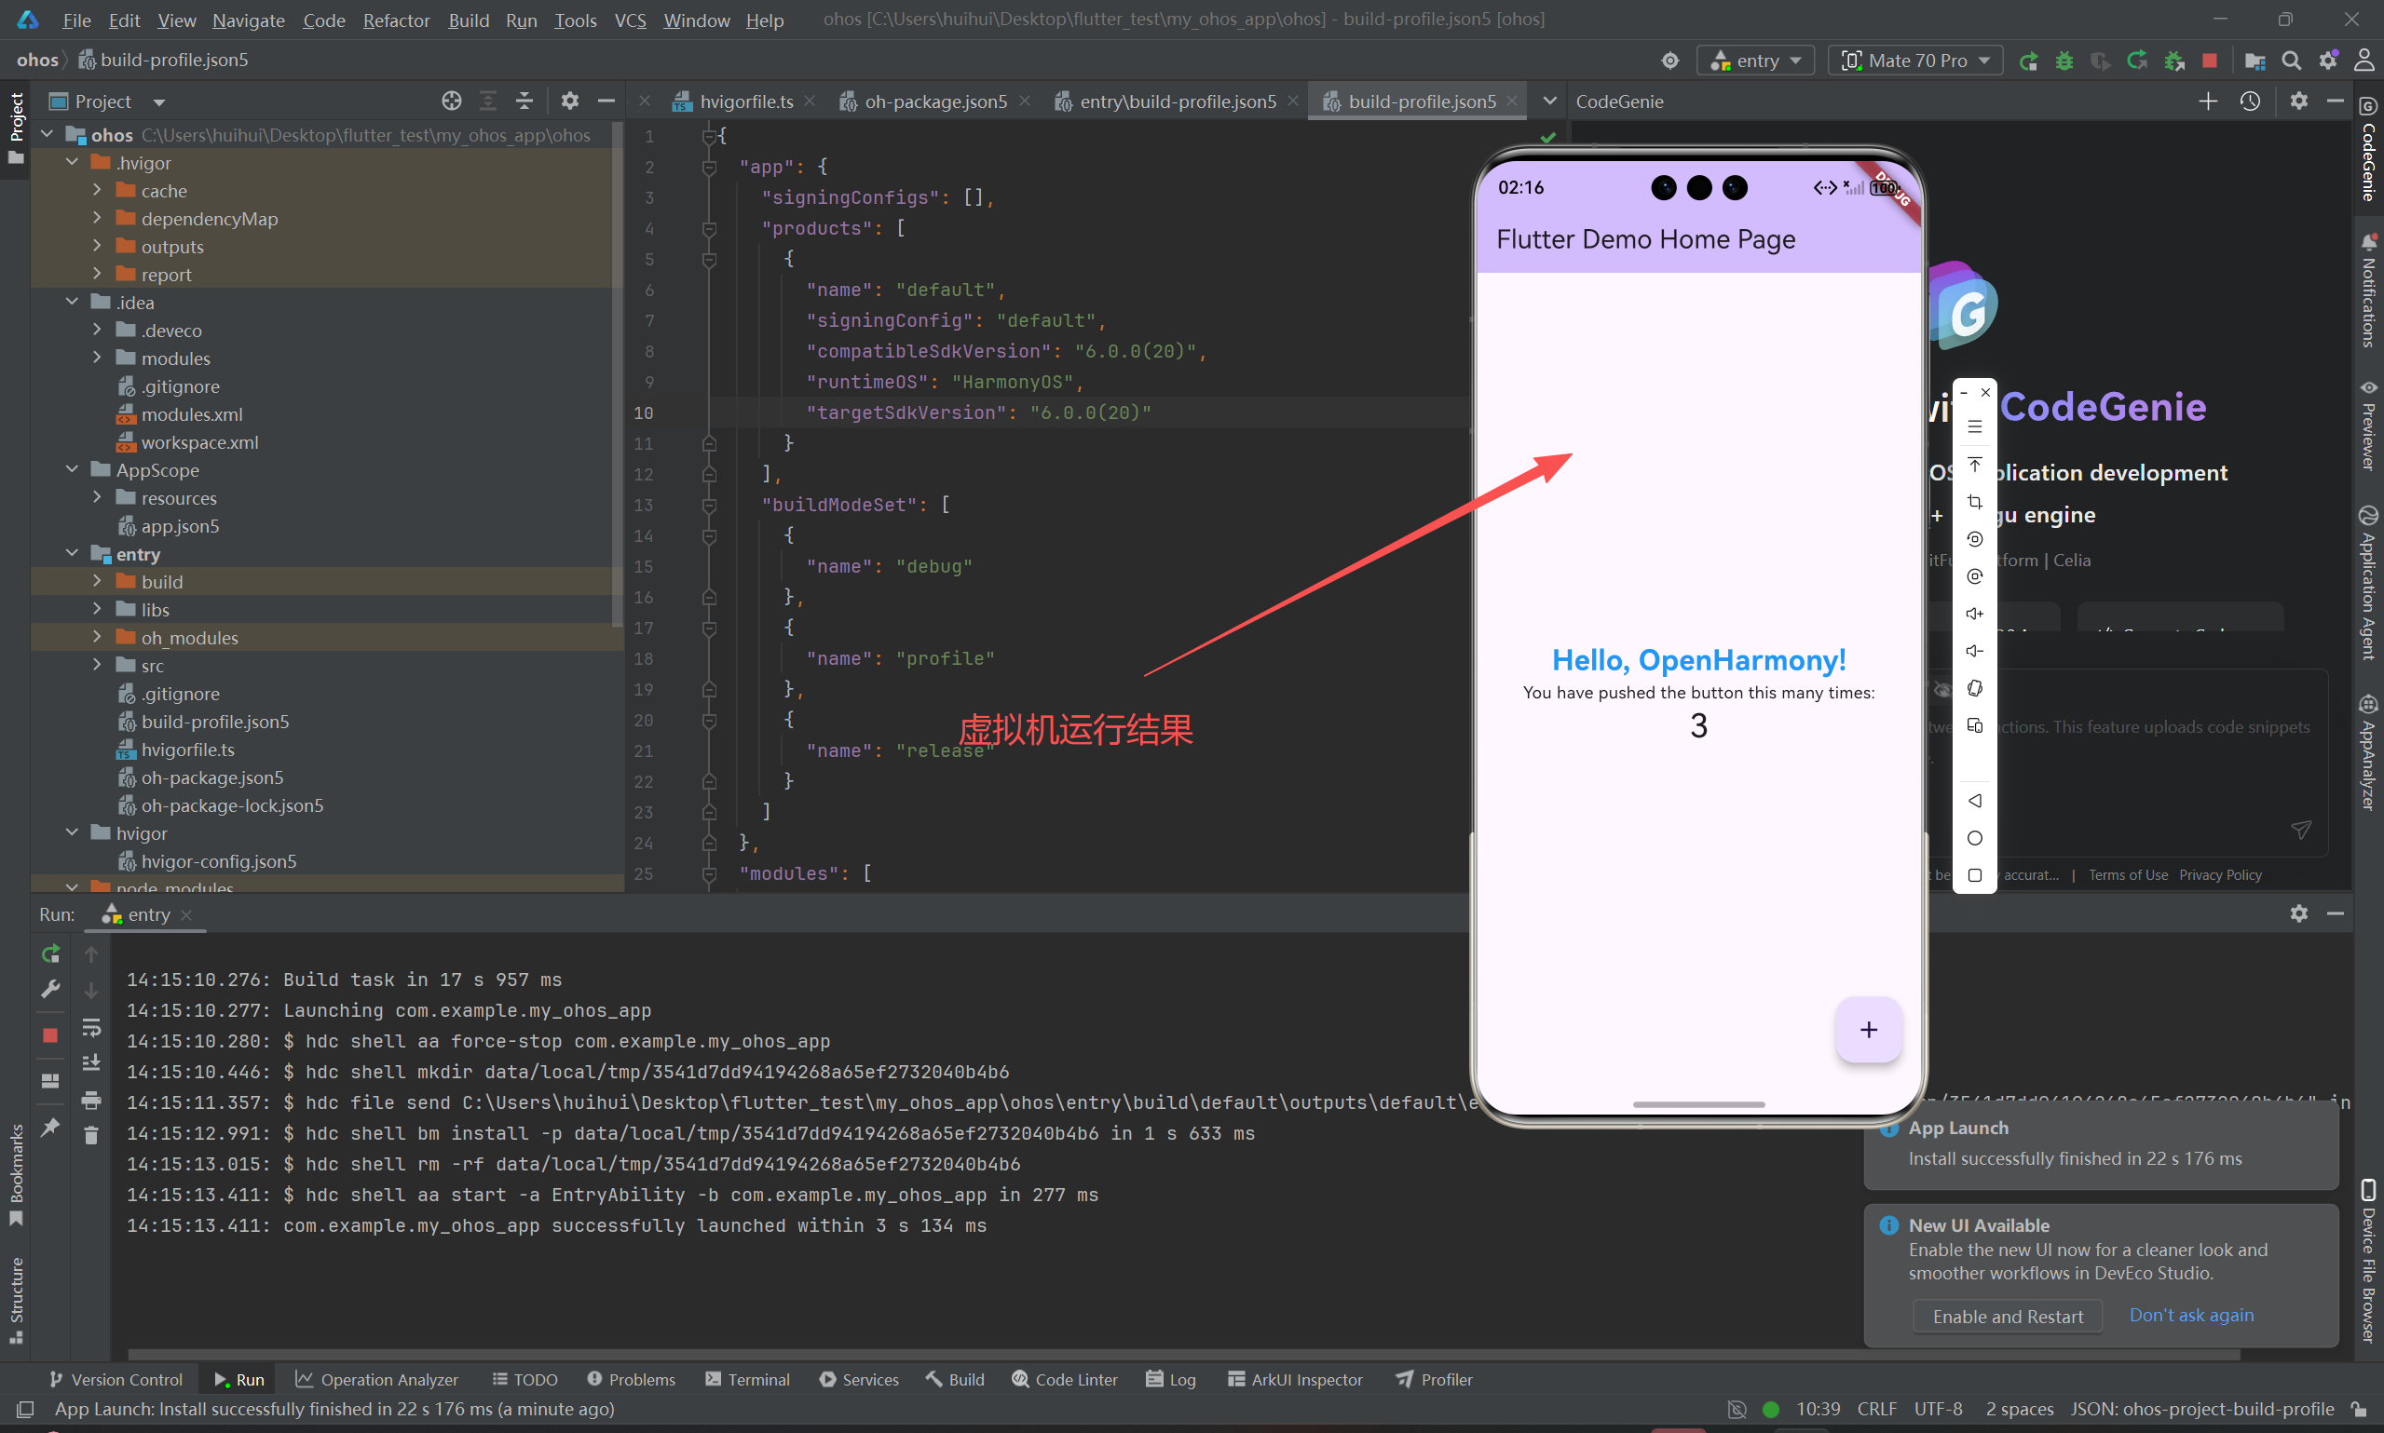
Task: Click the rerun icon in Run panel
Action: click(51, 954)
